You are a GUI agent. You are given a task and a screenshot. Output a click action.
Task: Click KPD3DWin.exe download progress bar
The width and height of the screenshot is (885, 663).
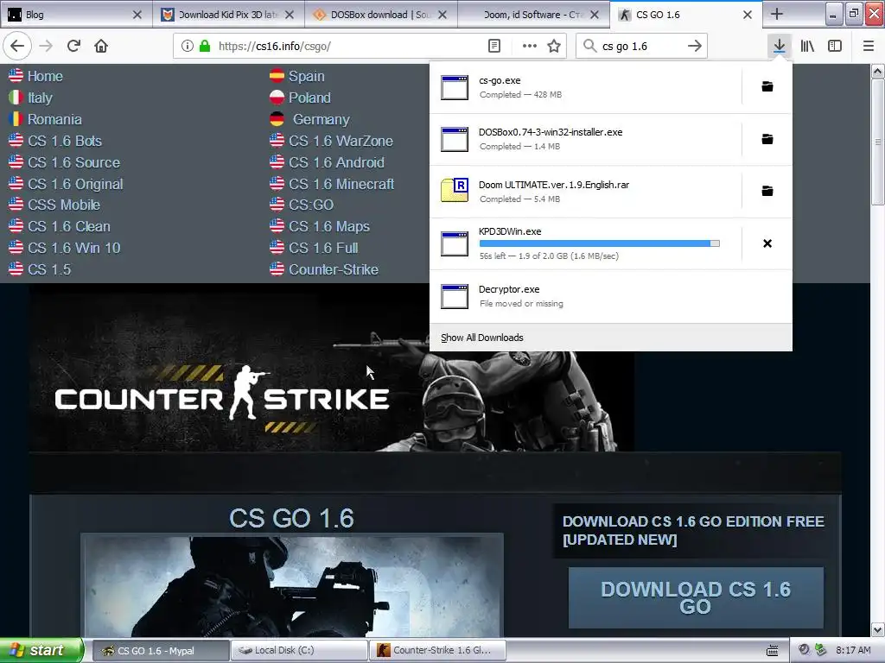(600, 243)
